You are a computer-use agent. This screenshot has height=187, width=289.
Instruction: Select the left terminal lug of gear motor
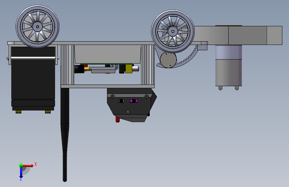pyautogui.click(x=220, y=88)
